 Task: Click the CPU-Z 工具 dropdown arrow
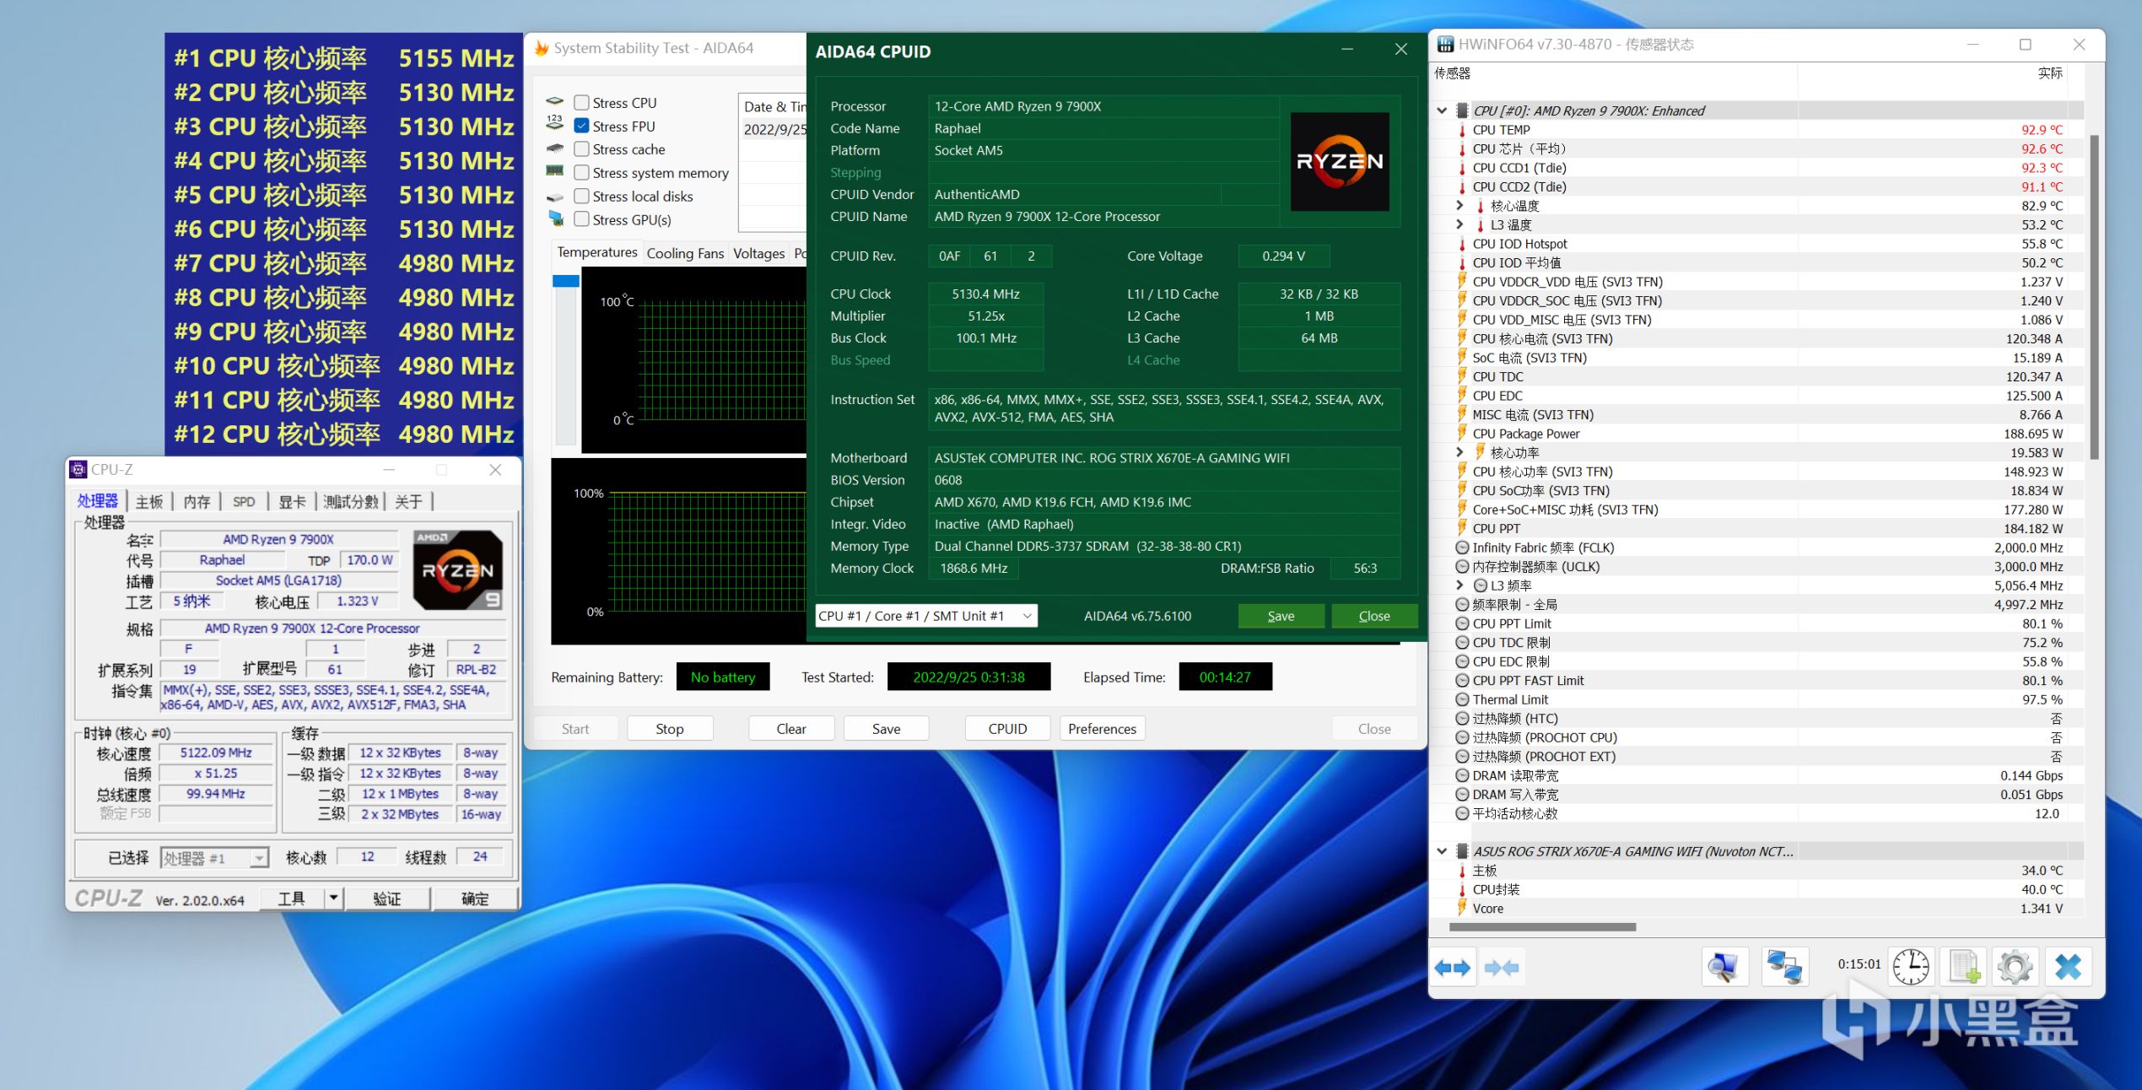click(x=334, y=898)
